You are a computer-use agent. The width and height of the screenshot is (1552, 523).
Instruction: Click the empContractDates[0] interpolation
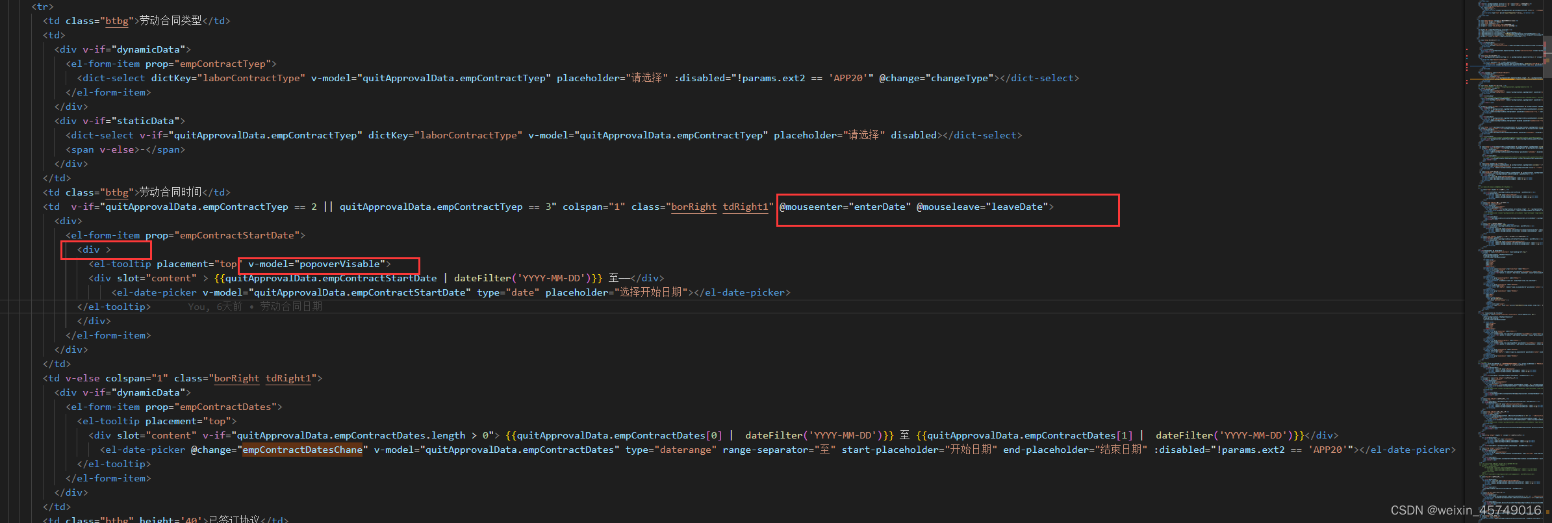(x=700, y=435)
